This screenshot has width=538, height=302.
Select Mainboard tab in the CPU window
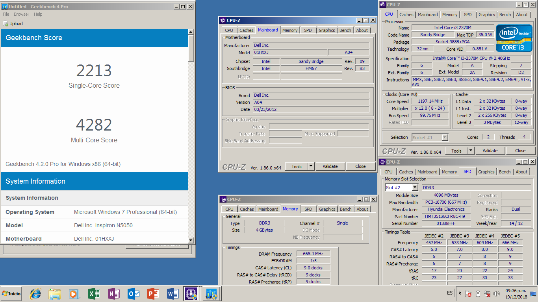click(x=428, y=15)
